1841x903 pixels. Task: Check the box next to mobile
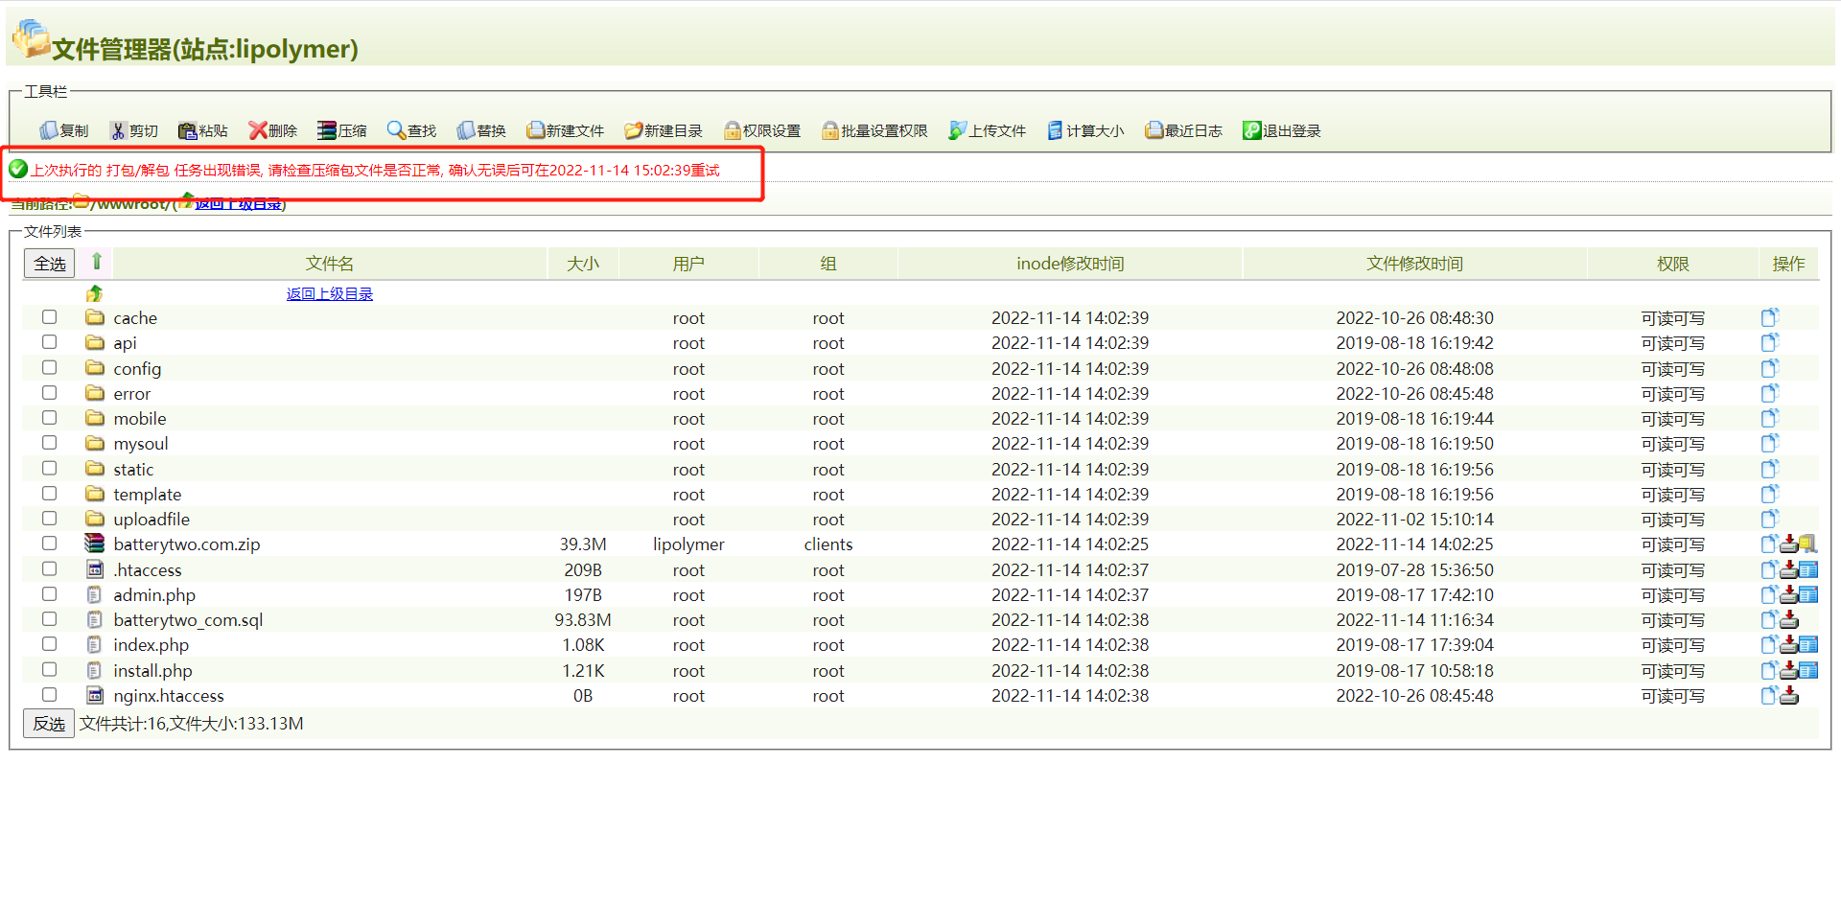tap(49, 417)
